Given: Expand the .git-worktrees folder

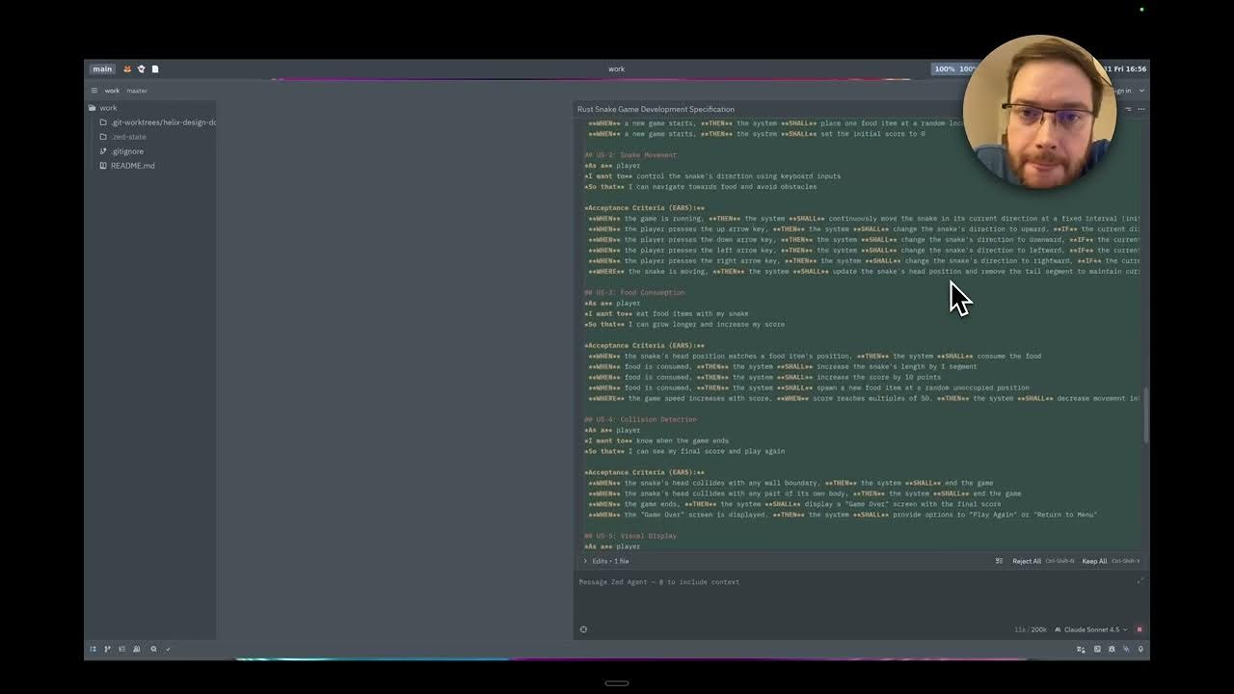Looking at the screenshot, I should [161, 122].
